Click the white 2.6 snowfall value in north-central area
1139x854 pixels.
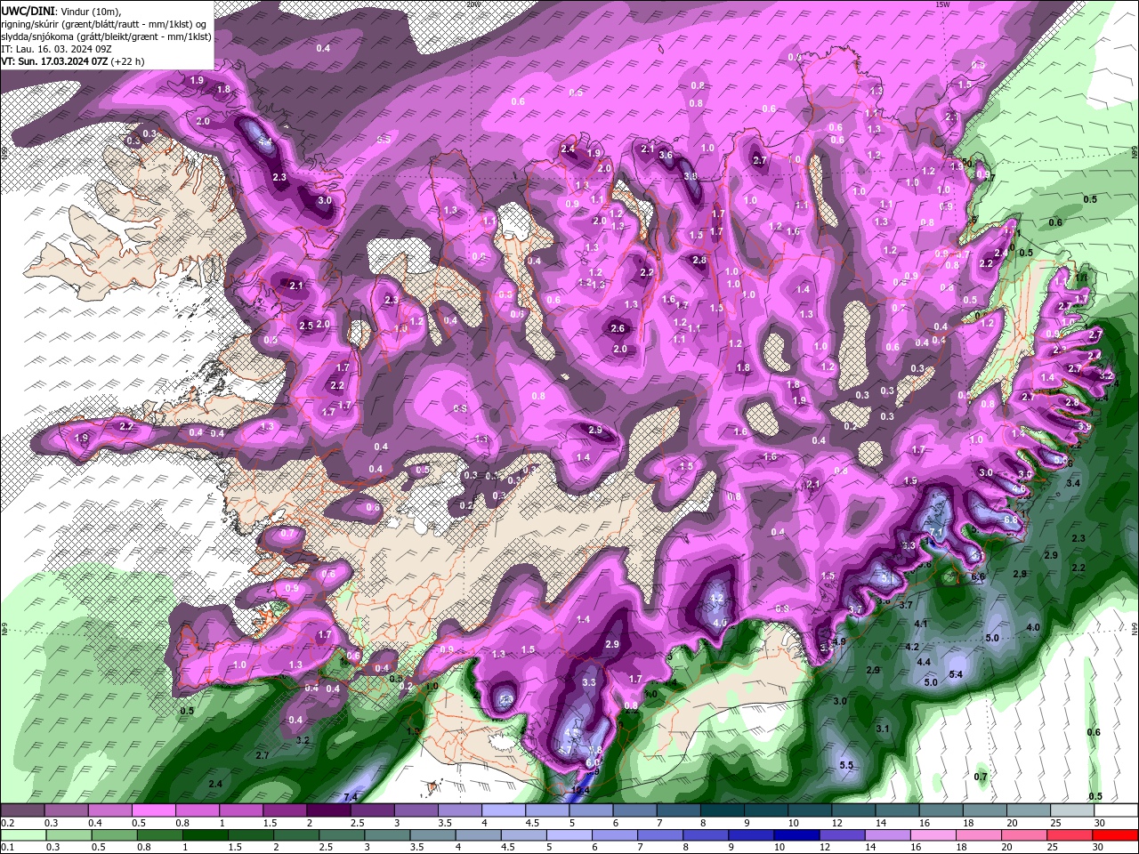point(618,328)
